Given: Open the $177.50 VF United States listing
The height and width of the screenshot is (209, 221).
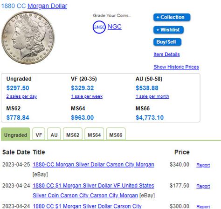Looking at the screenshot, I should tap(93, 190).
